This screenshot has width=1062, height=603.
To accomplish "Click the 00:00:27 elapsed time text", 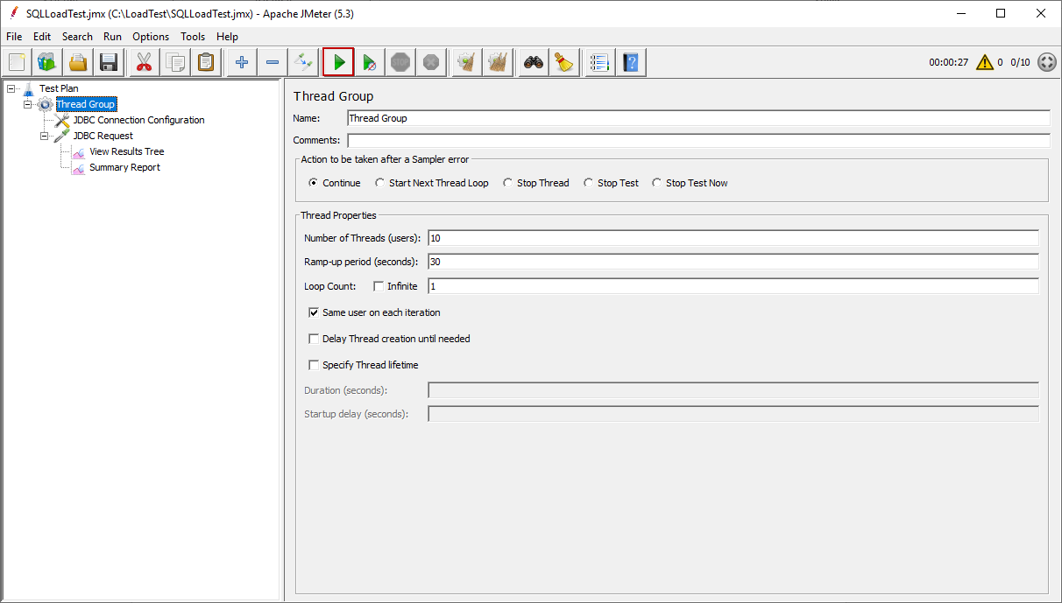I will click(948, 62).
